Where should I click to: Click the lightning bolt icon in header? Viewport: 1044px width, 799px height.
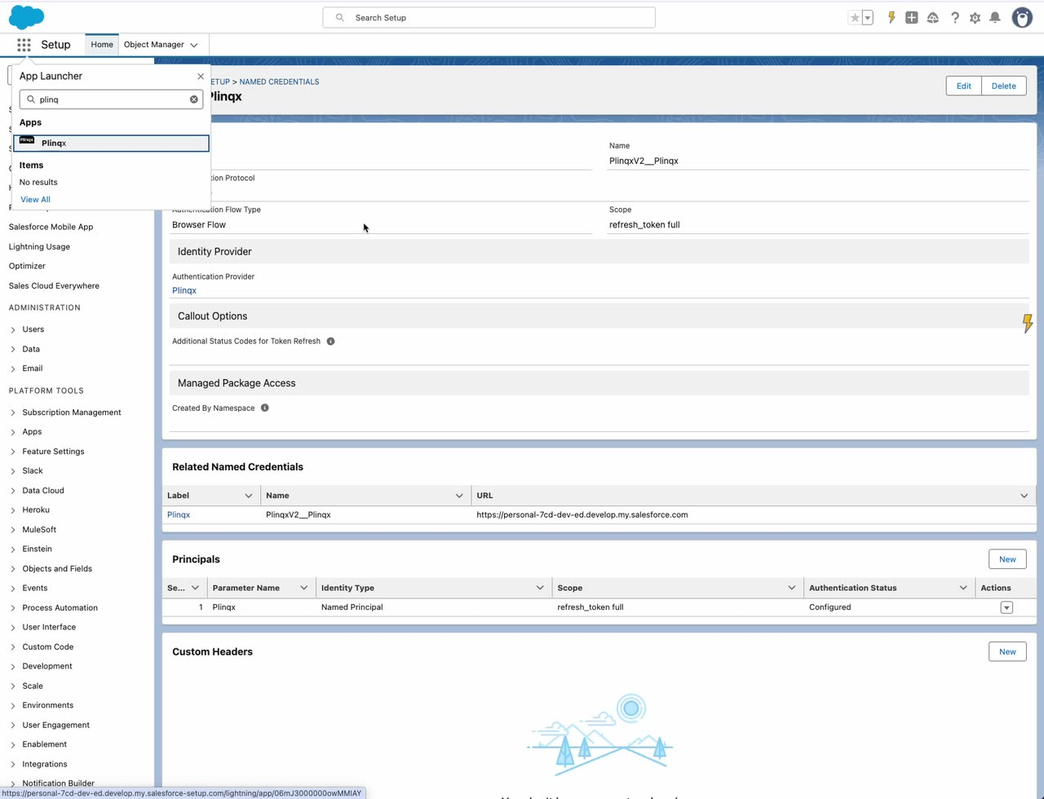coord(891,17)
